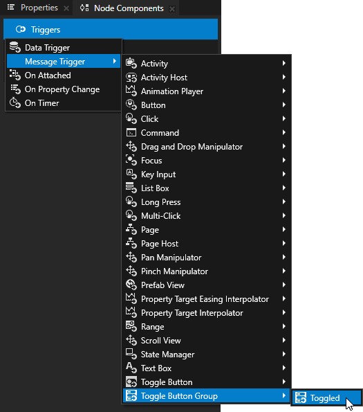Click the Activity message icon
This screenshot has height=412, width=363.
coord(131,63)
